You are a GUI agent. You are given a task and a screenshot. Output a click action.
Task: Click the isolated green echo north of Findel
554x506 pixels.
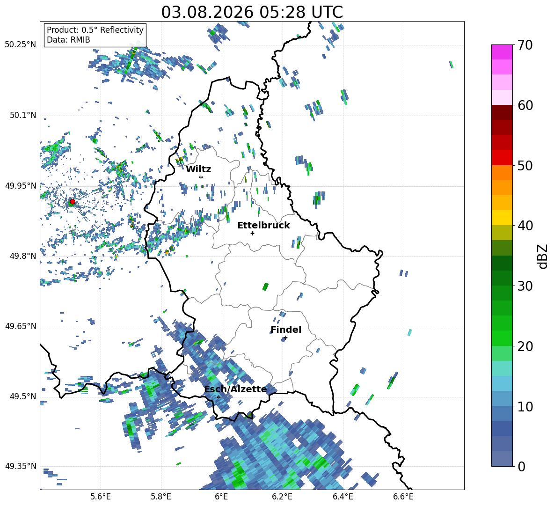[x=265, y=286]
